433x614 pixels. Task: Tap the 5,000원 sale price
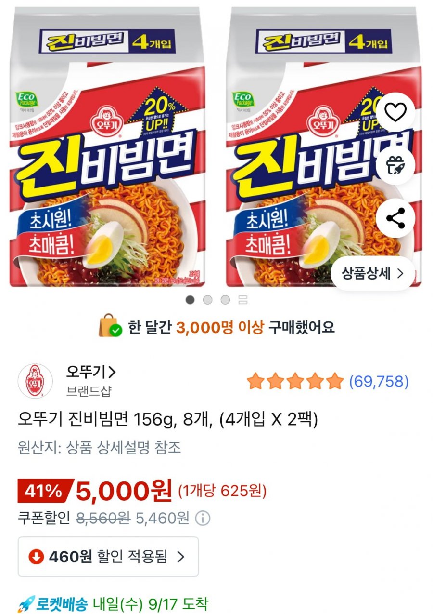(124, 491)
